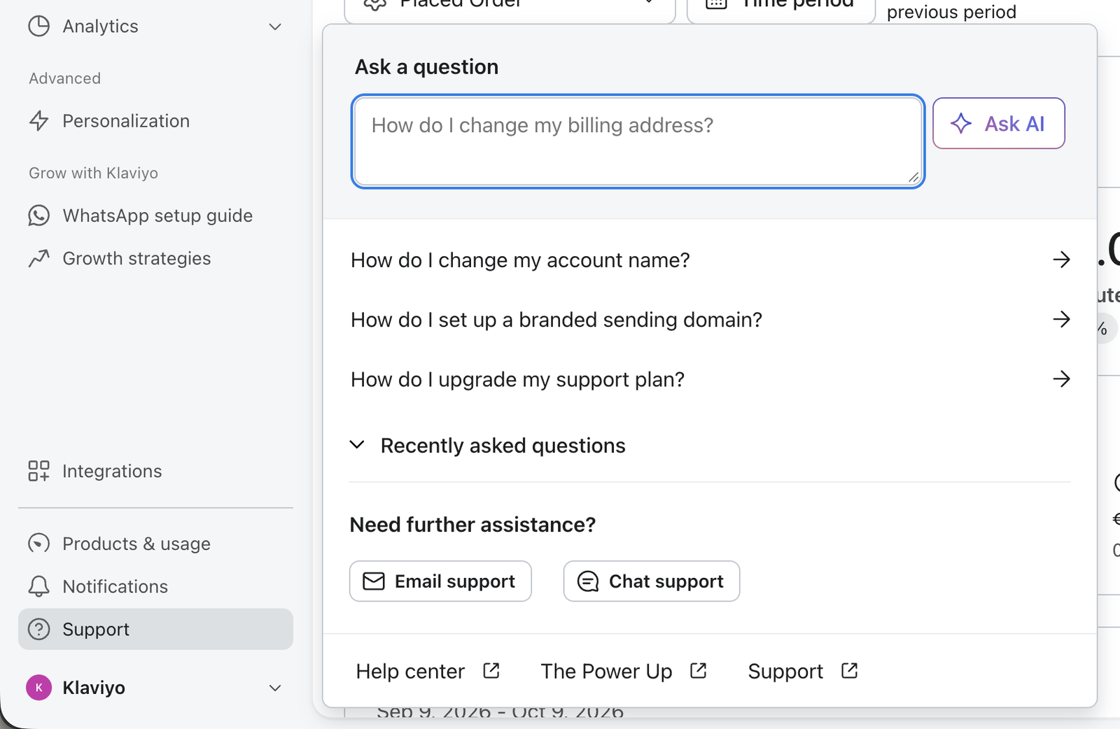
Task: Click the Chat support button
Action: 652,581
